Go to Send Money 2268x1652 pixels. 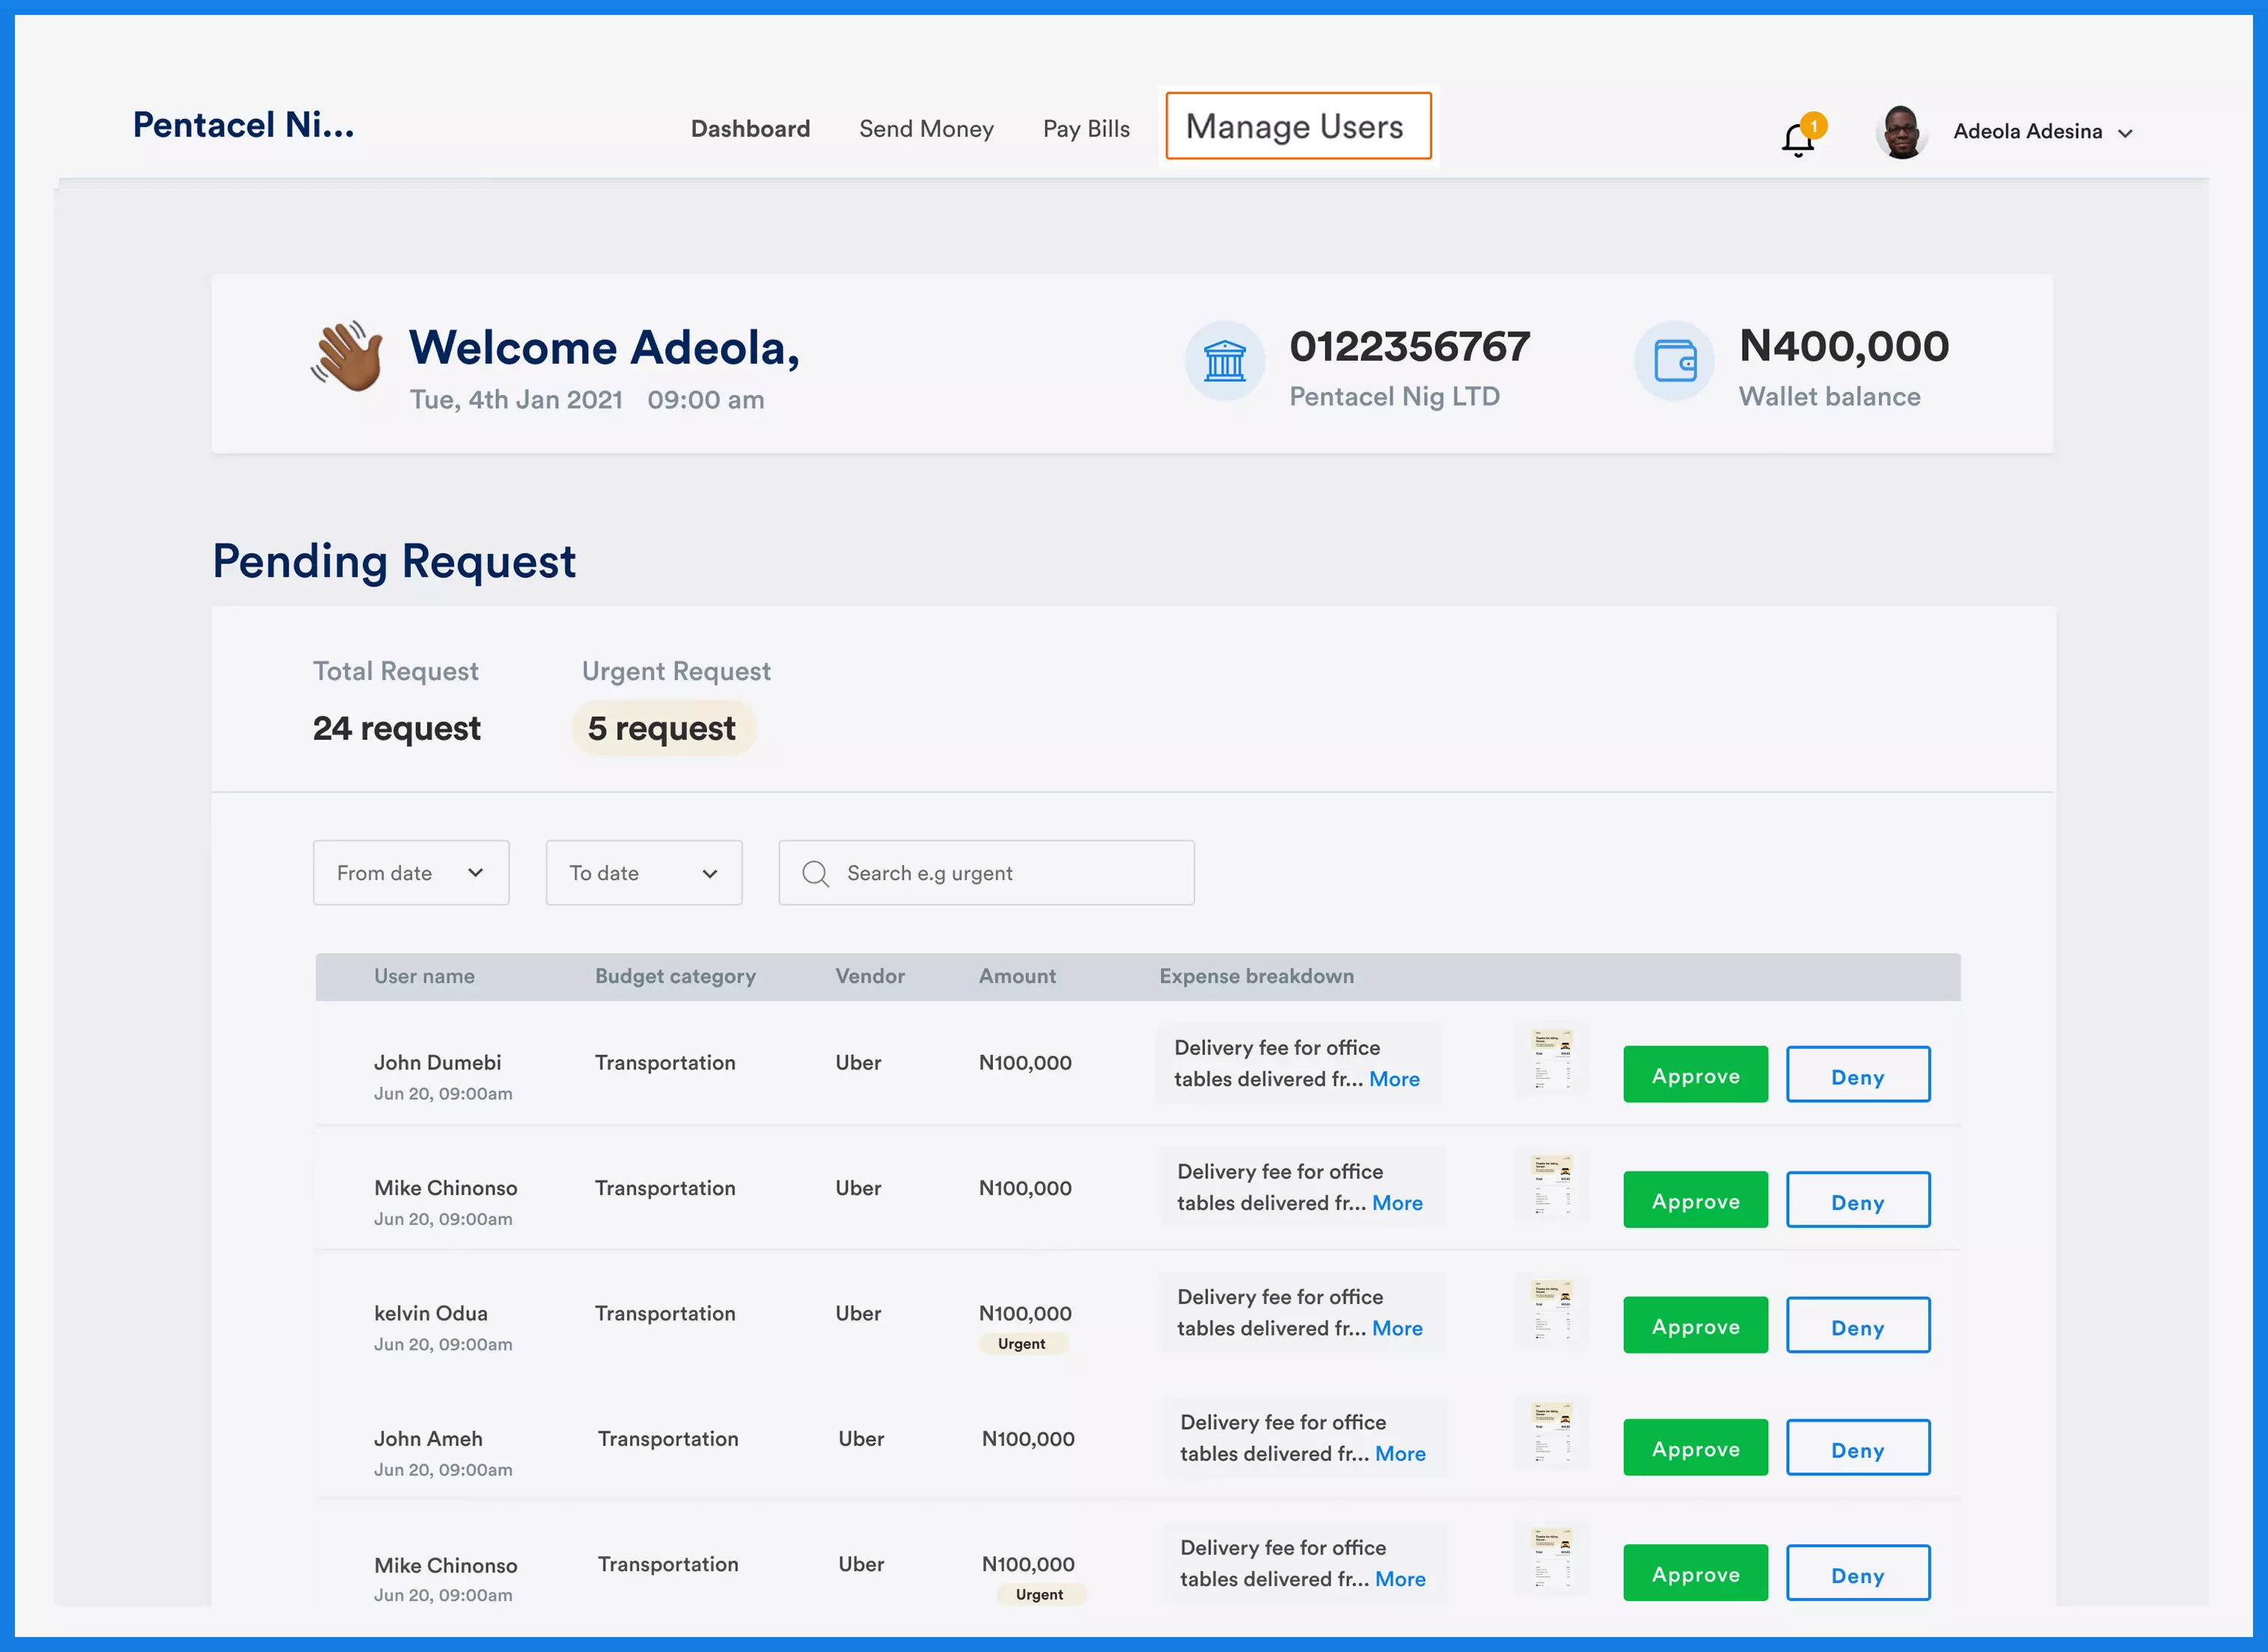[x=926, y=129]
